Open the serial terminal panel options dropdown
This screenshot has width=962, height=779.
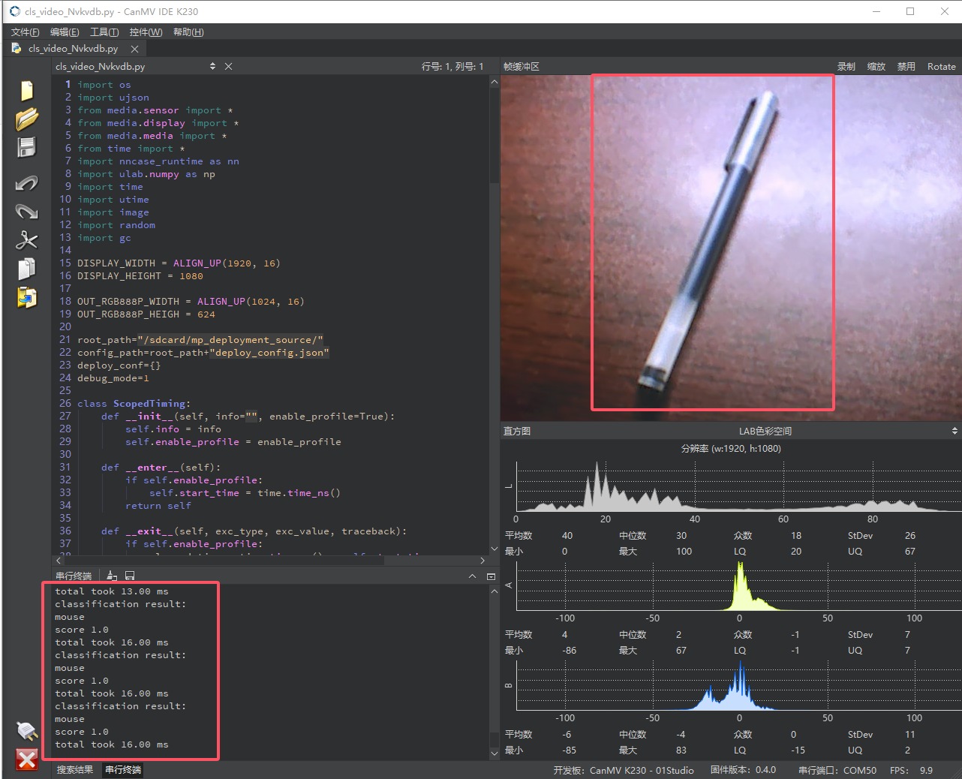click(491, 576)
